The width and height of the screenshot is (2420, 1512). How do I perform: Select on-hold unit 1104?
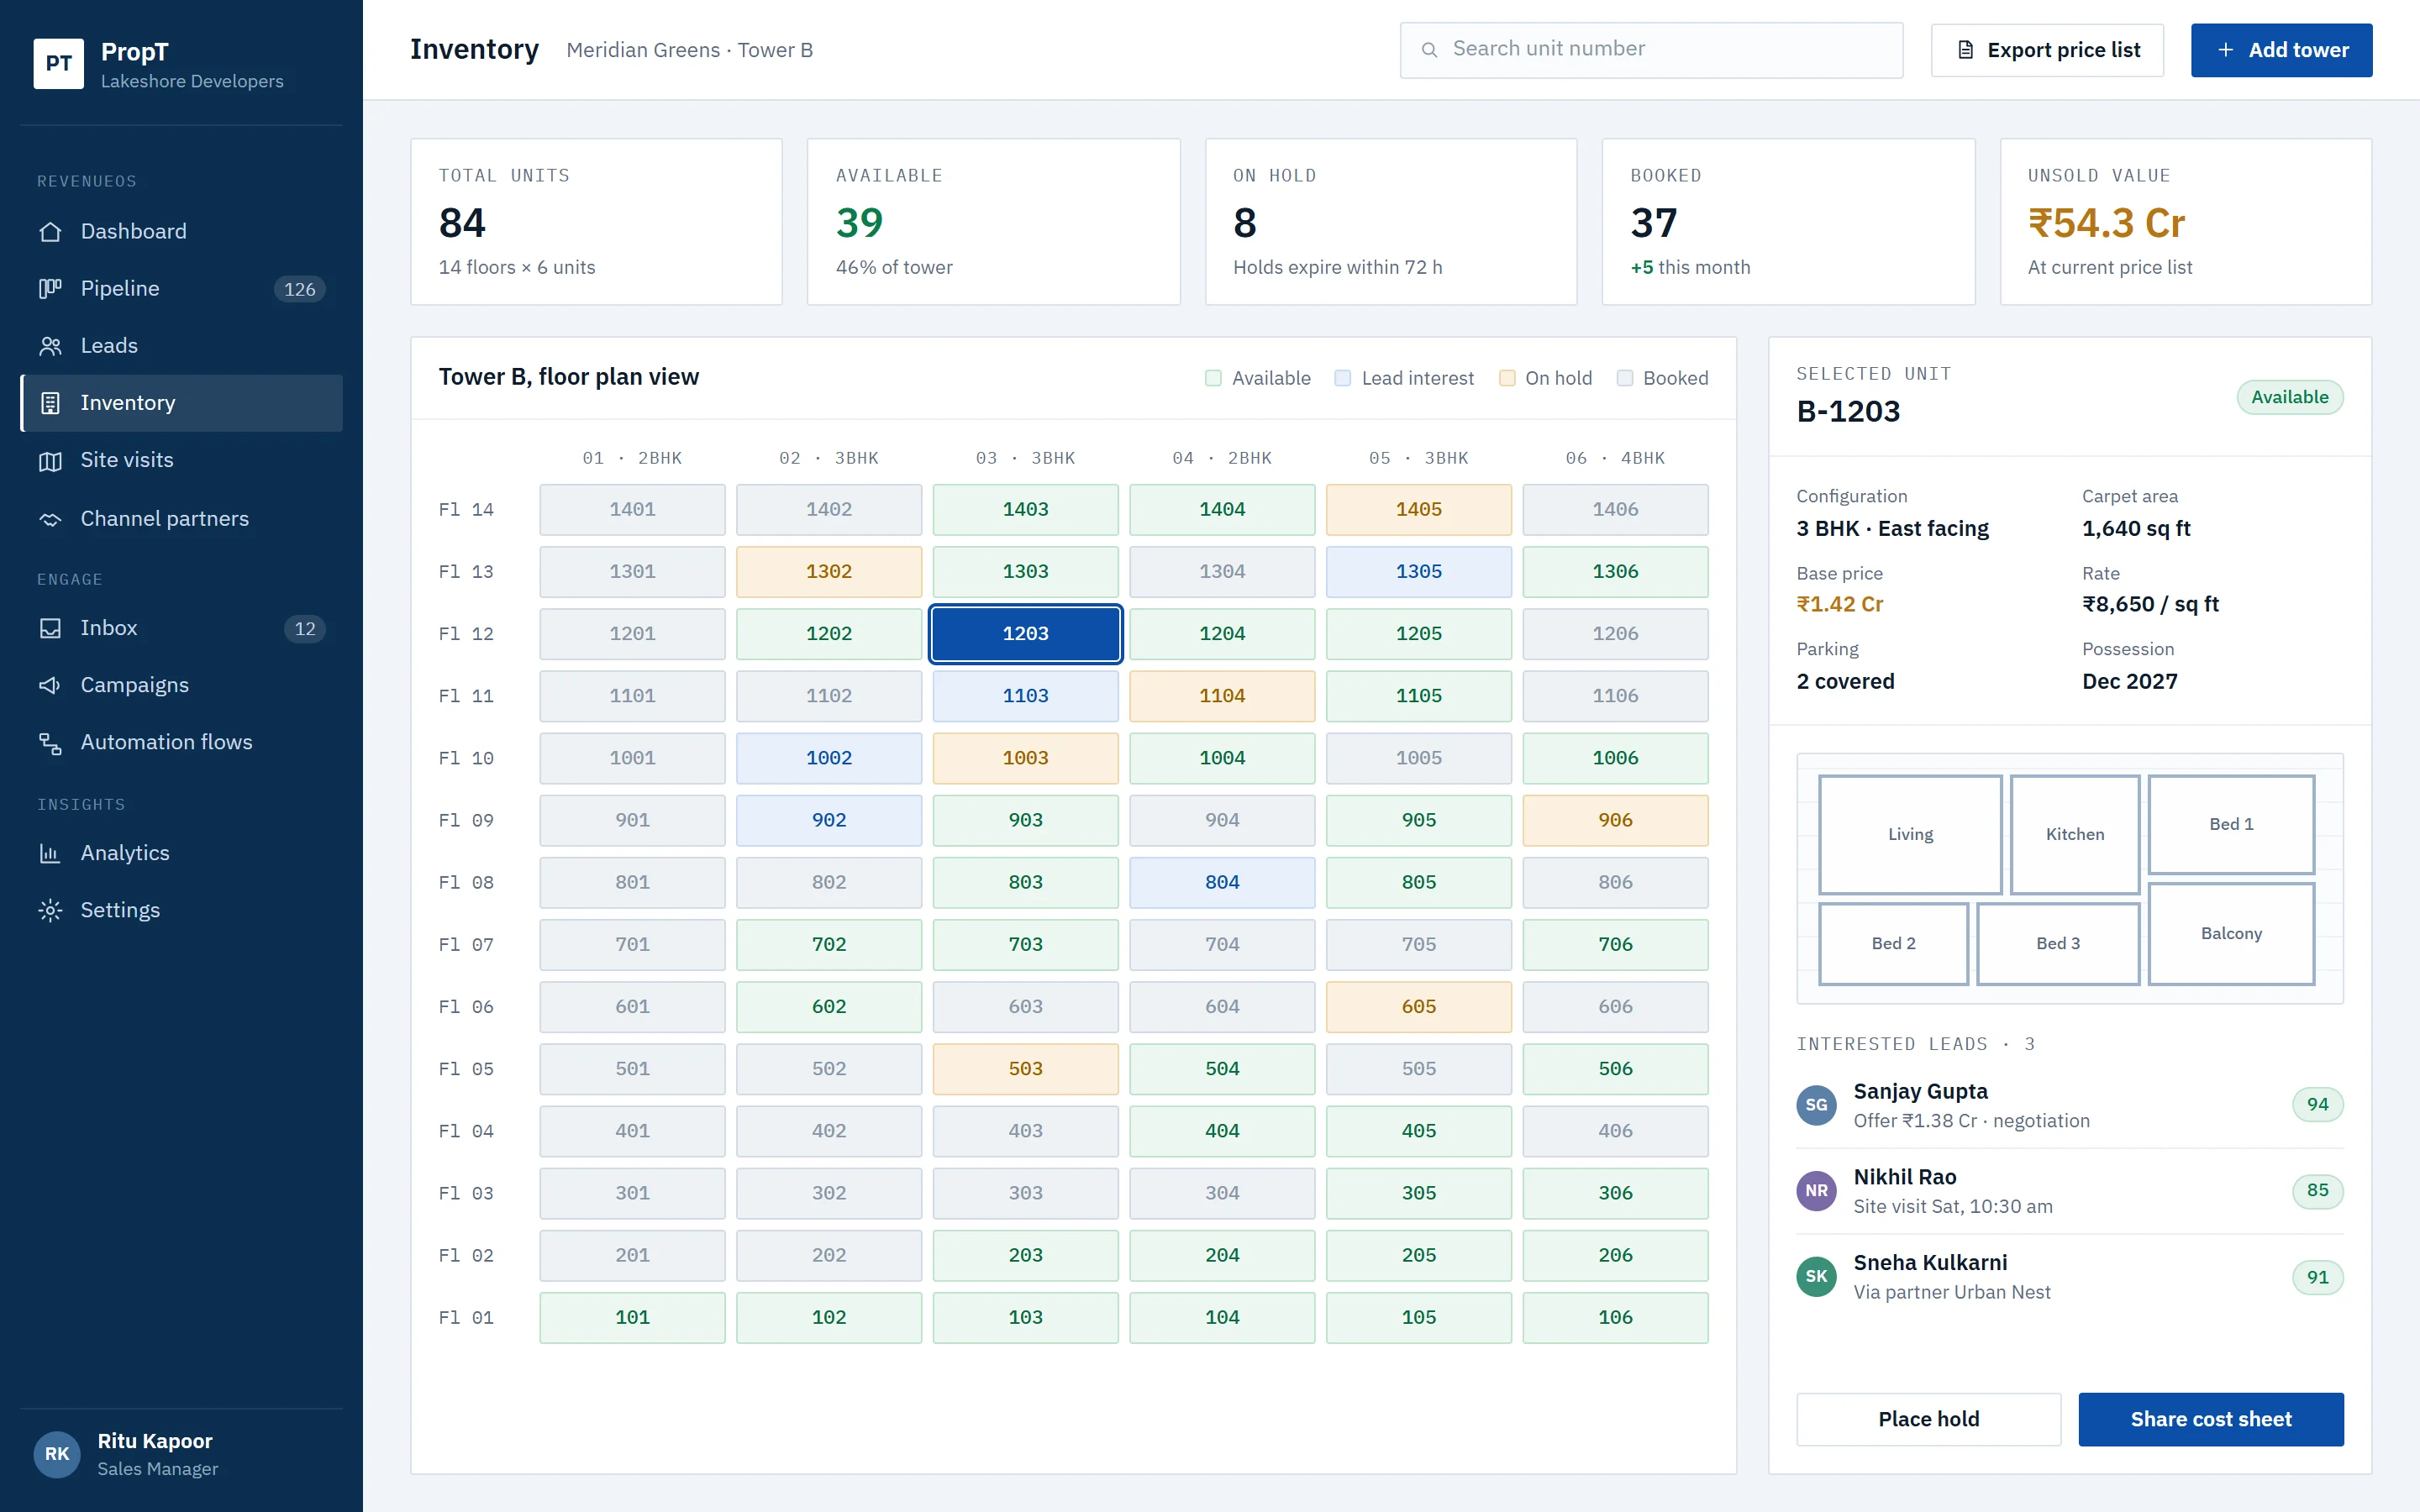tap(1222, 696)
